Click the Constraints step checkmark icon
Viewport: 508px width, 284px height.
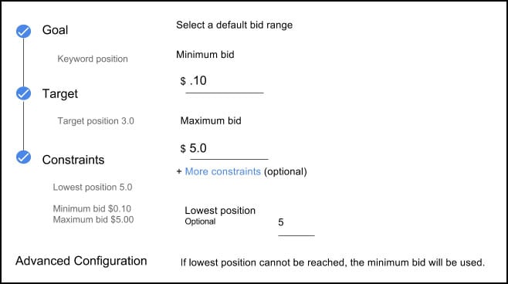(x=24, y=157)
